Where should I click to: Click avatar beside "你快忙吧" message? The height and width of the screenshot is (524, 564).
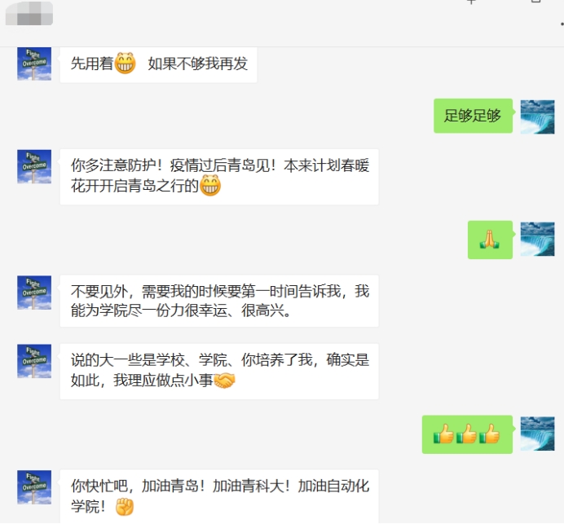click(34, 487)
